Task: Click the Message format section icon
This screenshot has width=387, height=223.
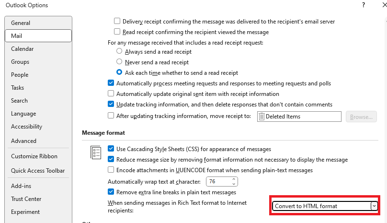Action: click(x=96, y=153)
